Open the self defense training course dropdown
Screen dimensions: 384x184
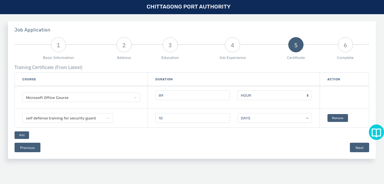point(68,118)
